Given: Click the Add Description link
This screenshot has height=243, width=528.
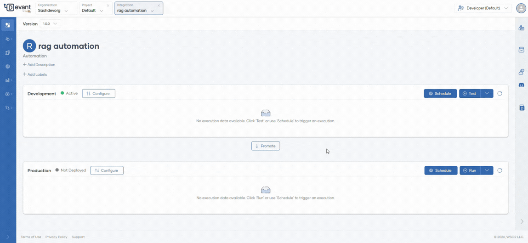Looking at the screenshot, I should 39,65.
